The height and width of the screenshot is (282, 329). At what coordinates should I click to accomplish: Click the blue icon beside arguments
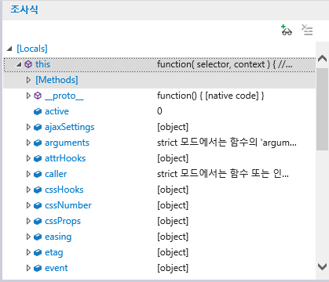38,143
